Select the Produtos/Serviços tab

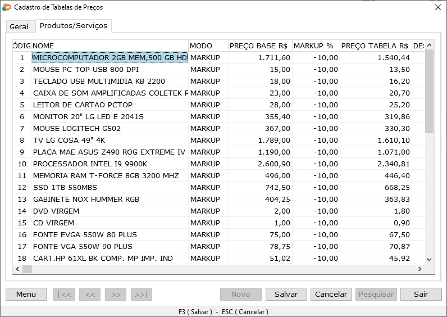pyautogui.click(x=74, y=26)
